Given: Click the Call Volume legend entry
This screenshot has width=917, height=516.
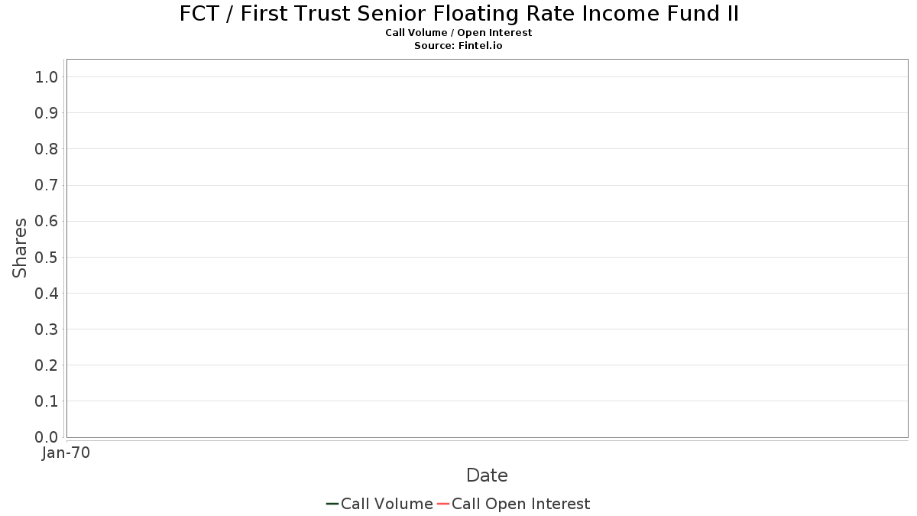Looking at the screenshot, I should 380,504.
